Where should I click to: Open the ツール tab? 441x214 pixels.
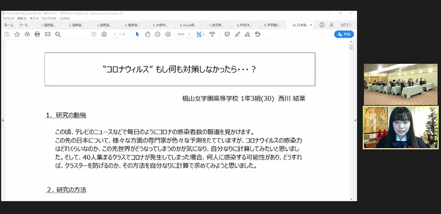click(x=24, y=25)
